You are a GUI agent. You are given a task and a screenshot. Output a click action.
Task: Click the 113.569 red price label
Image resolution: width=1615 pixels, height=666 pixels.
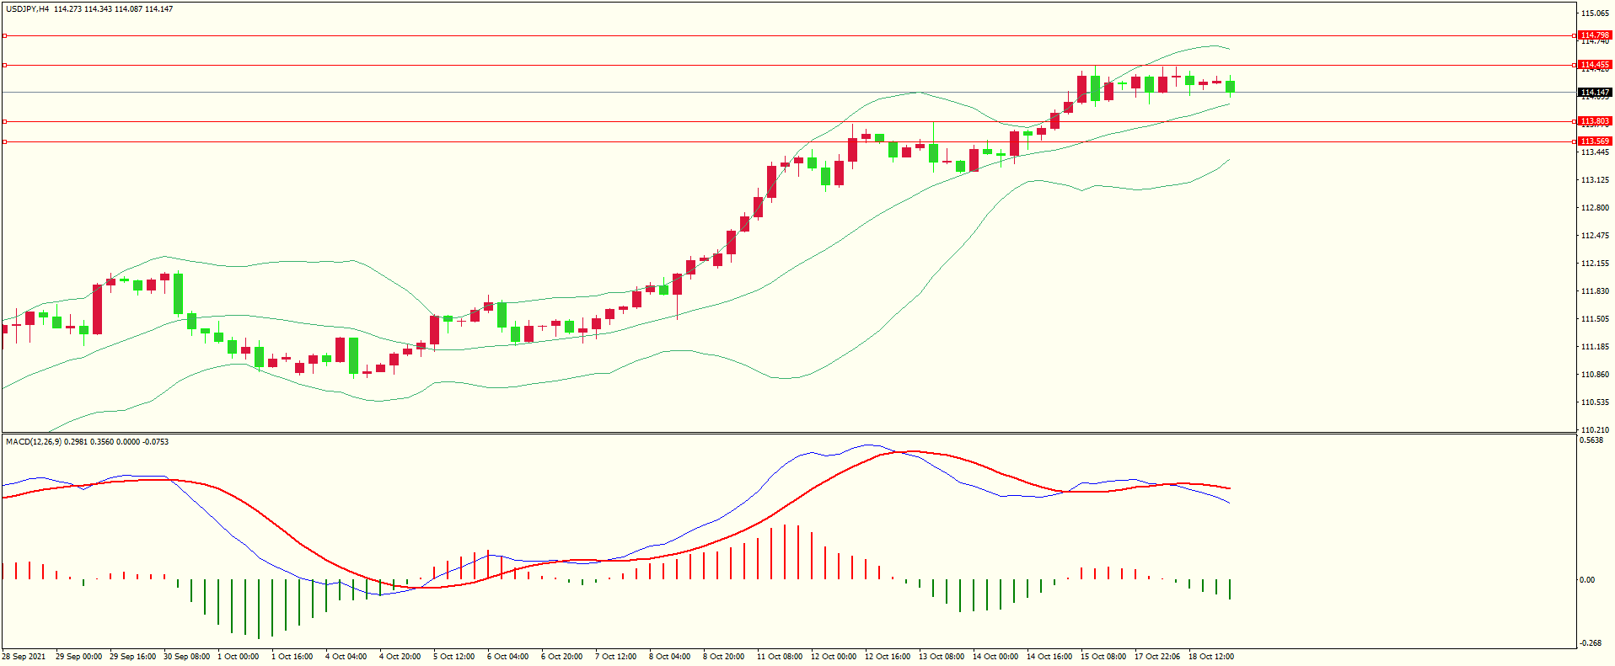pos(1595,141)
